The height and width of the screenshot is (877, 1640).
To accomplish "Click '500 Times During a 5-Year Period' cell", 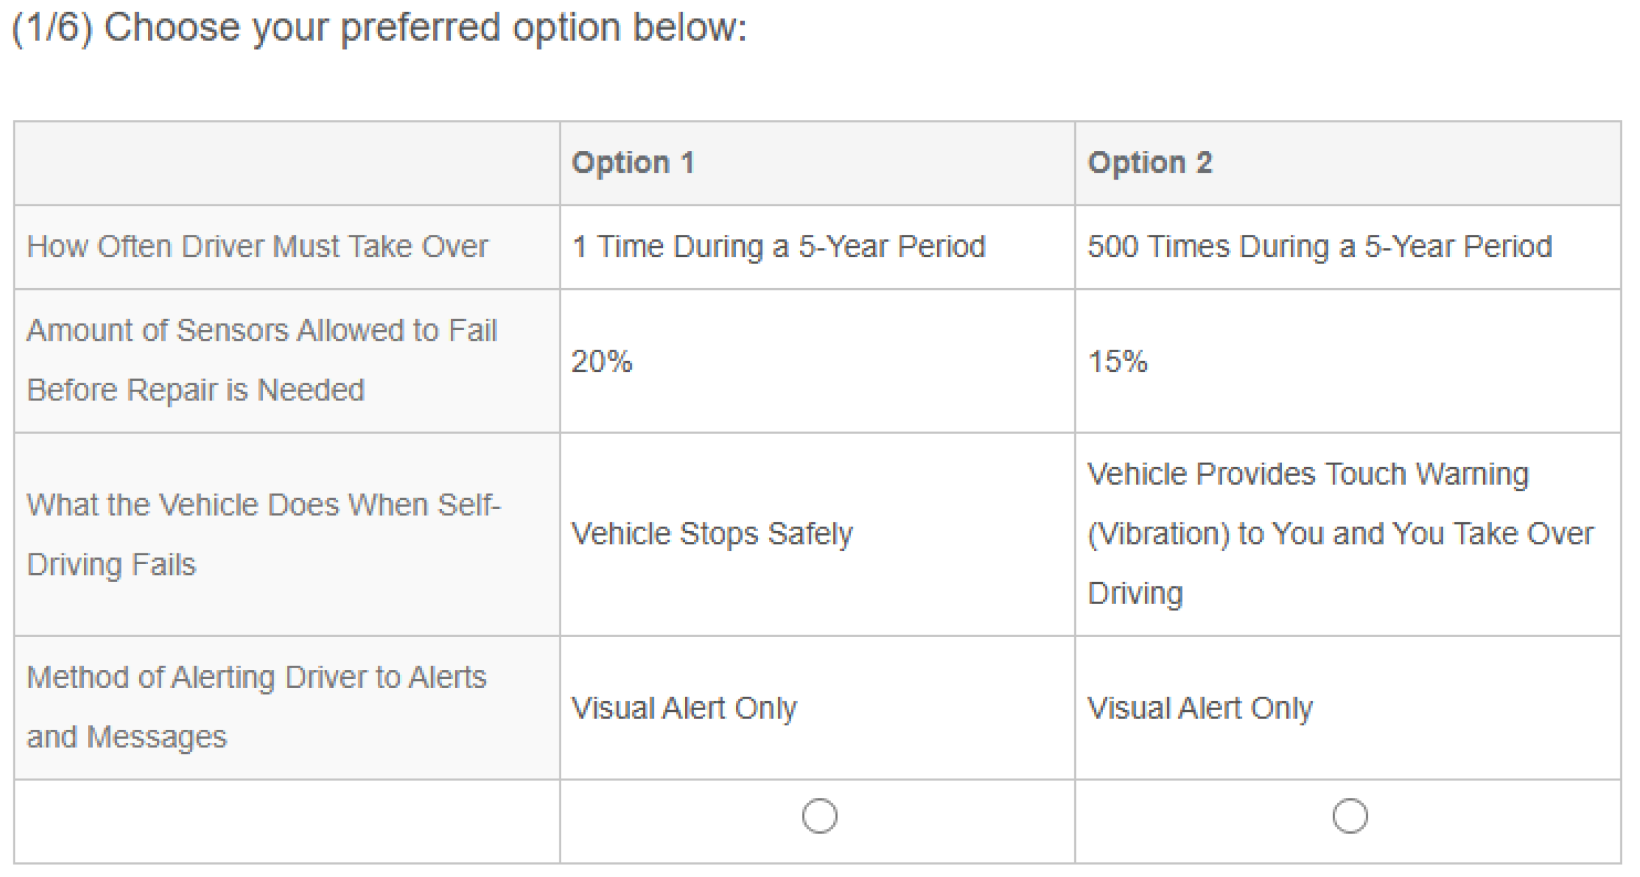I will point(1319,247).
